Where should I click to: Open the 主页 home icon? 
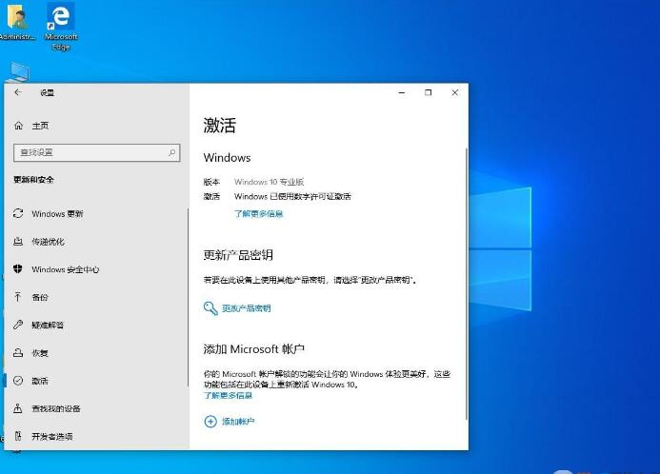(x=18, y=126)
